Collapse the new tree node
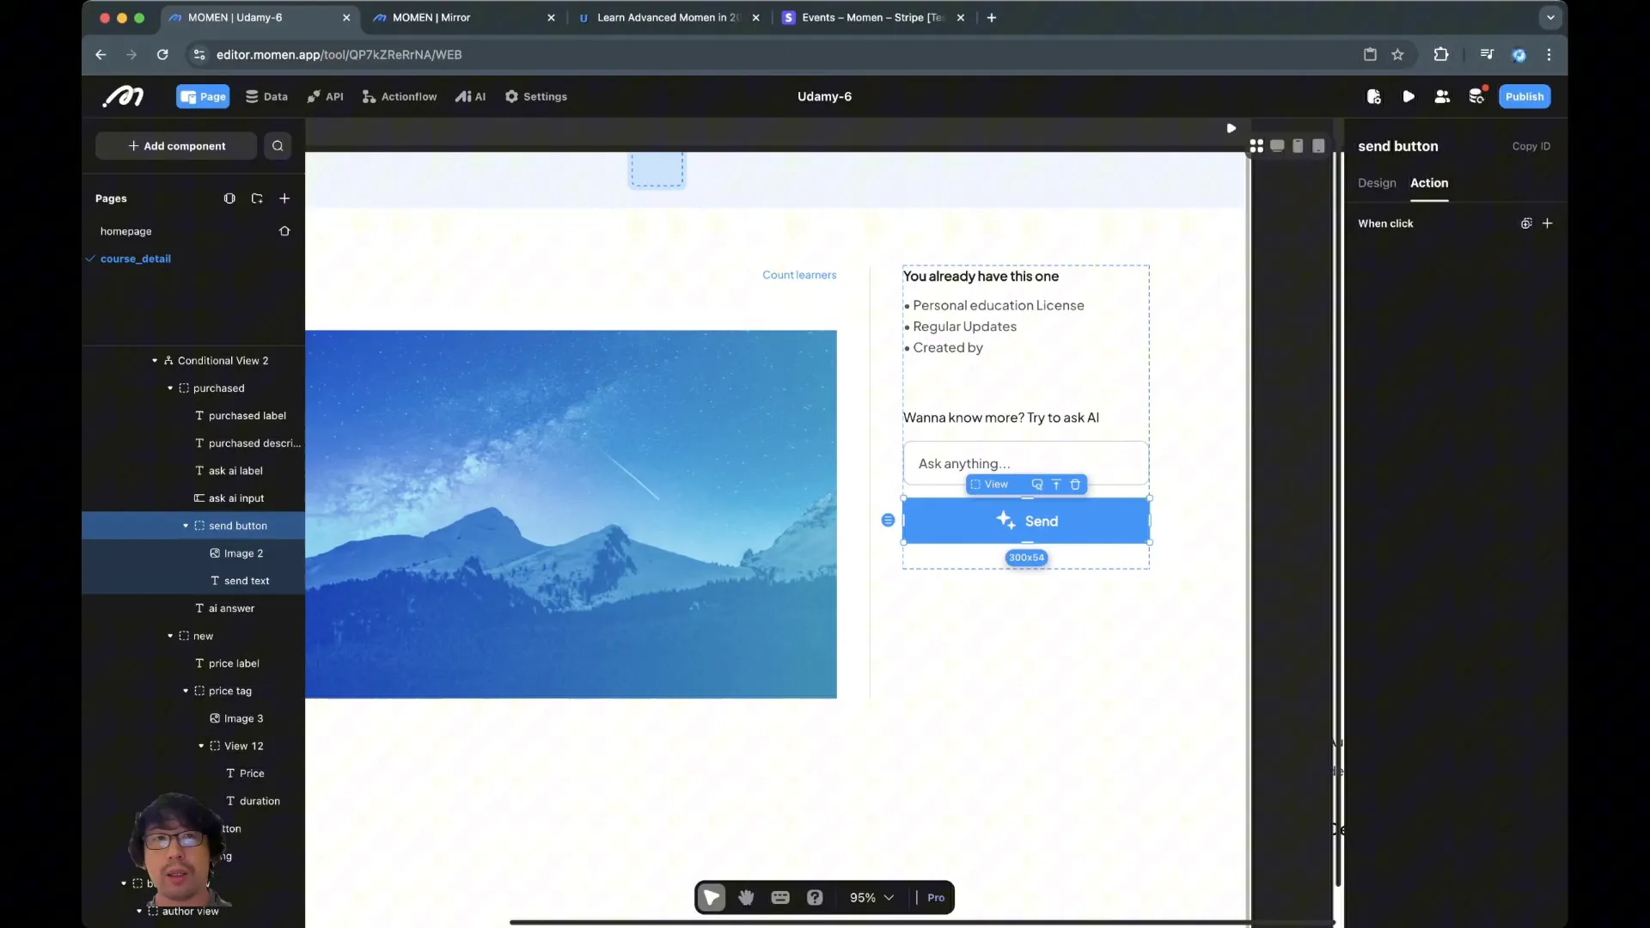Screen dimensions: 1650x928 pyautogui.click(x=170, y=636)
